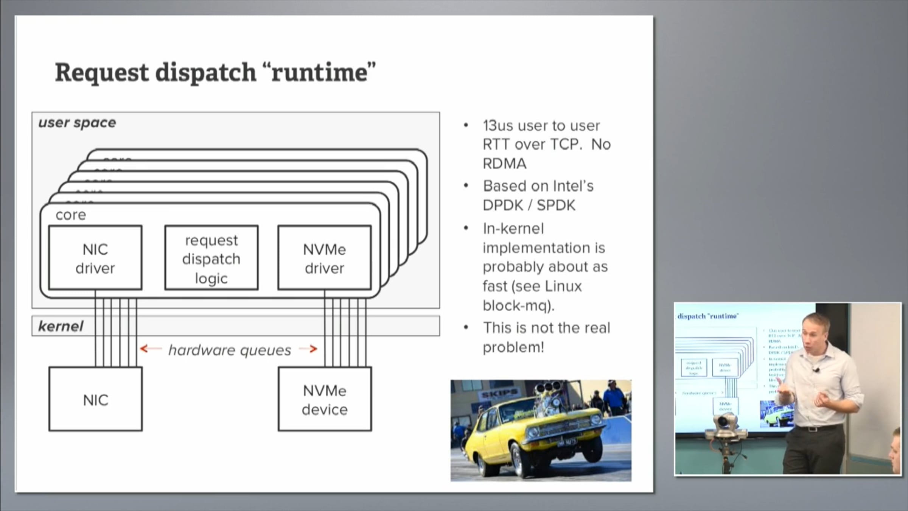
Task: Click the kernel label
Action: [x=61, y=326]
